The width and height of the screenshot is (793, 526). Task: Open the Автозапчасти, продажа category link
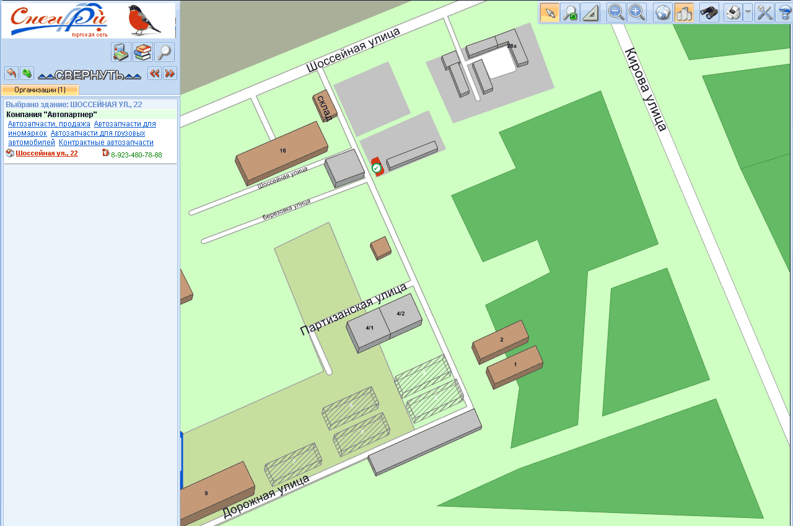49,124
